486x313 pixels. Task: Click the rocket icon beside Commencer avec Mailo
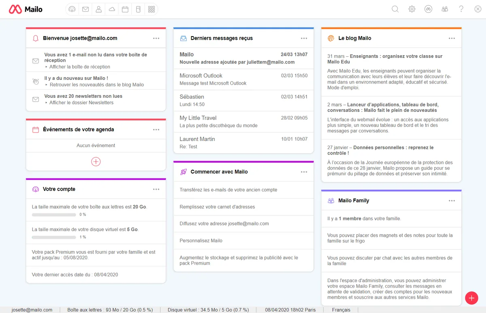(183, 172)
